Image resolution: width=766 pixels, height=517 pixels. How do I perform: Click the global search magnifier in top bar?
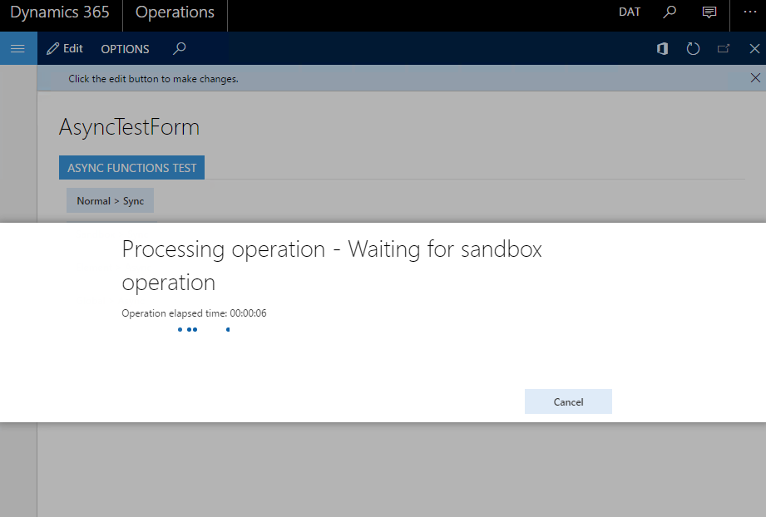[670, 12]
